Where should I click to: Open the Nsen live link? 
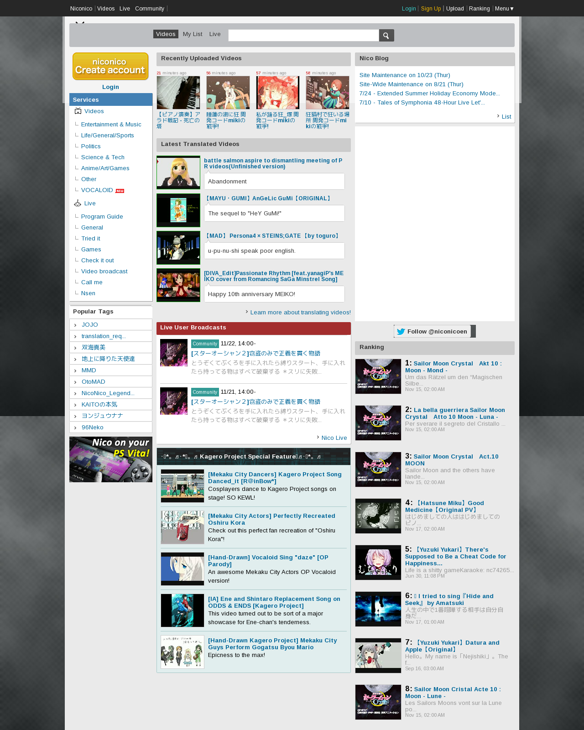click(x=88, y=293)
